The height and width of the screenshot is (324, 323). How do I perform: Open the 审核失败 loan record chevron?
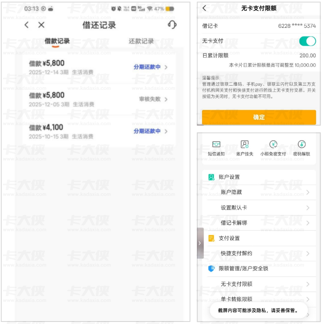coord(166,99)
